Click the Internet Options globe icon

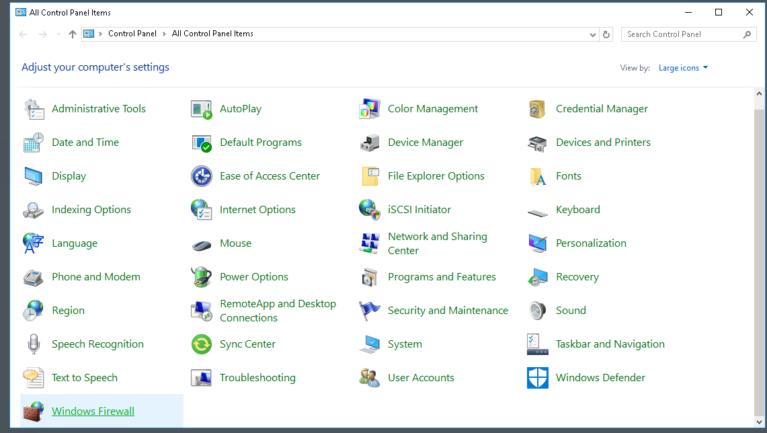point(202,210)
